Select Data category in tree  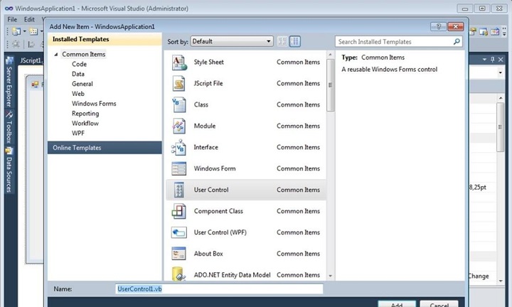pos(78,74)
